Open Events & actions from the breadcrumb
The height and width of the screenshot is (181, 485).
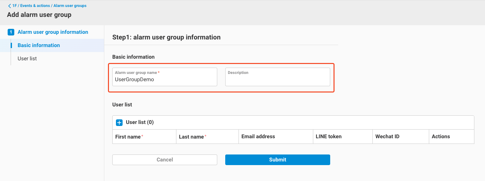[35, 6]
